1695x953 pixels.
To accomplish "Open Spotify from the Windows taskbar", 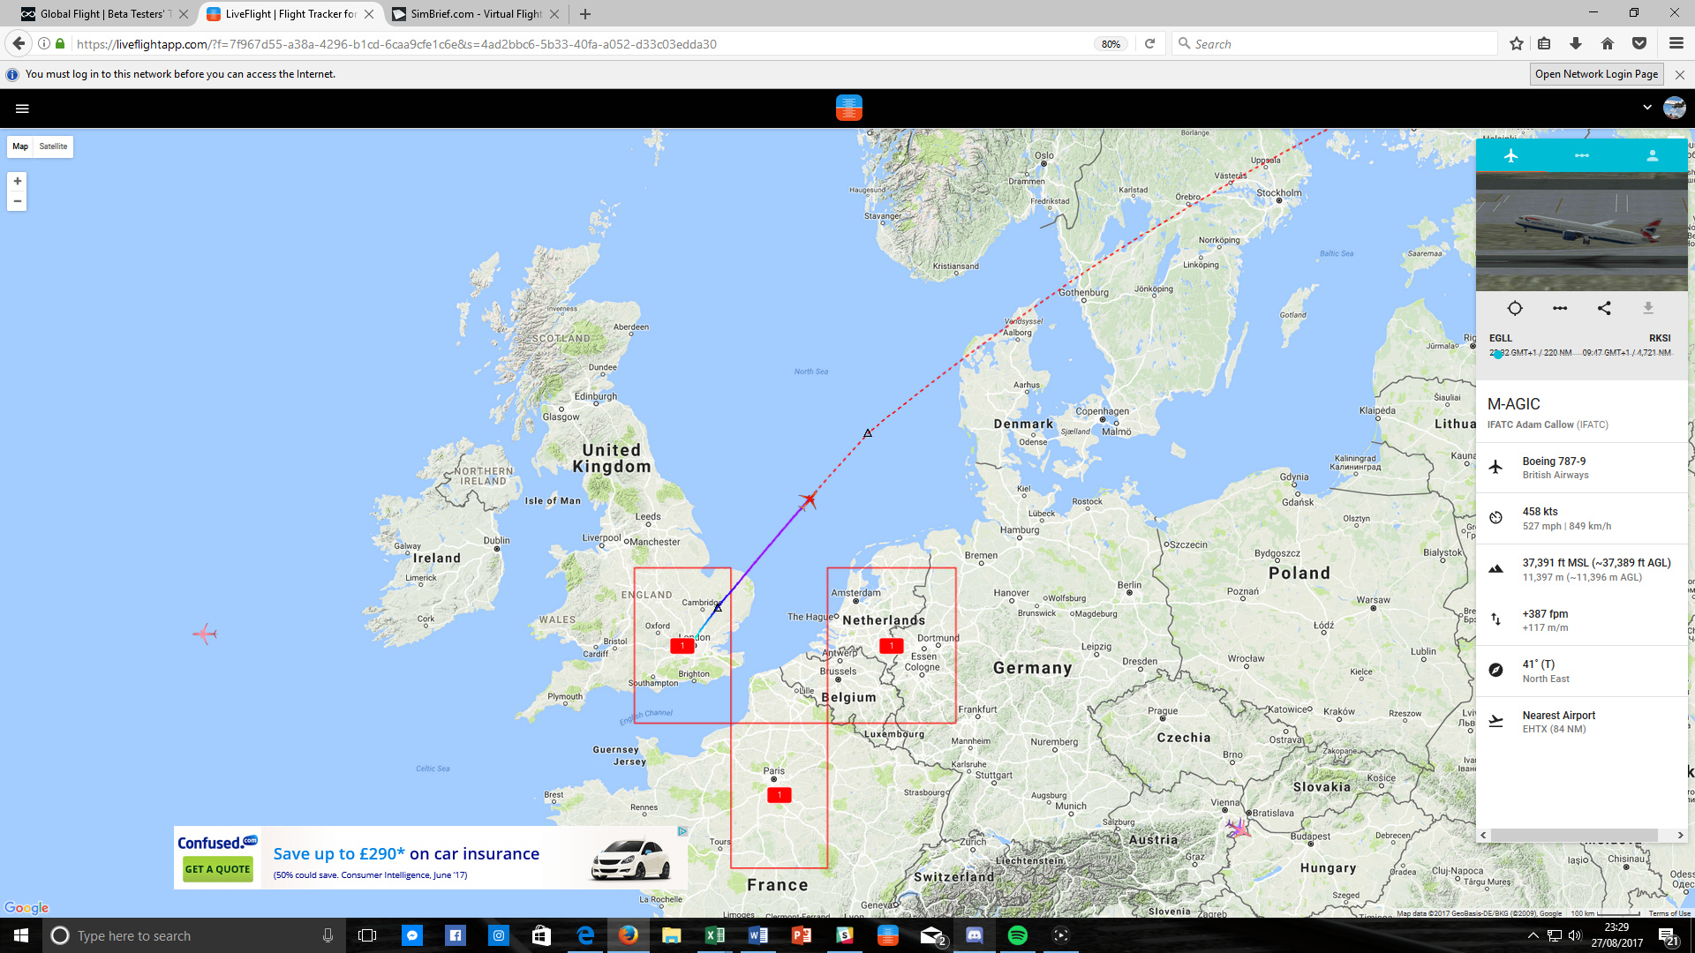I will point(1017,935).
